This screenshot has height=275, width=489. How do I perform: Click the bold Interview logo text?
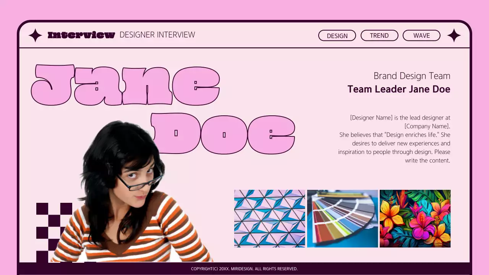pos(81,35)
